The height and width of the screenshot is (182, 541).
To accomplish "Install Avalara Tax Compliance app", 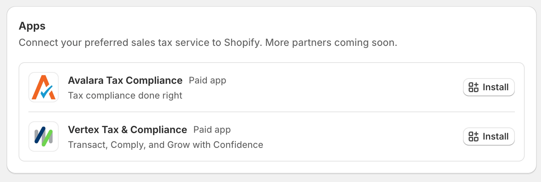I will (489, 87).
